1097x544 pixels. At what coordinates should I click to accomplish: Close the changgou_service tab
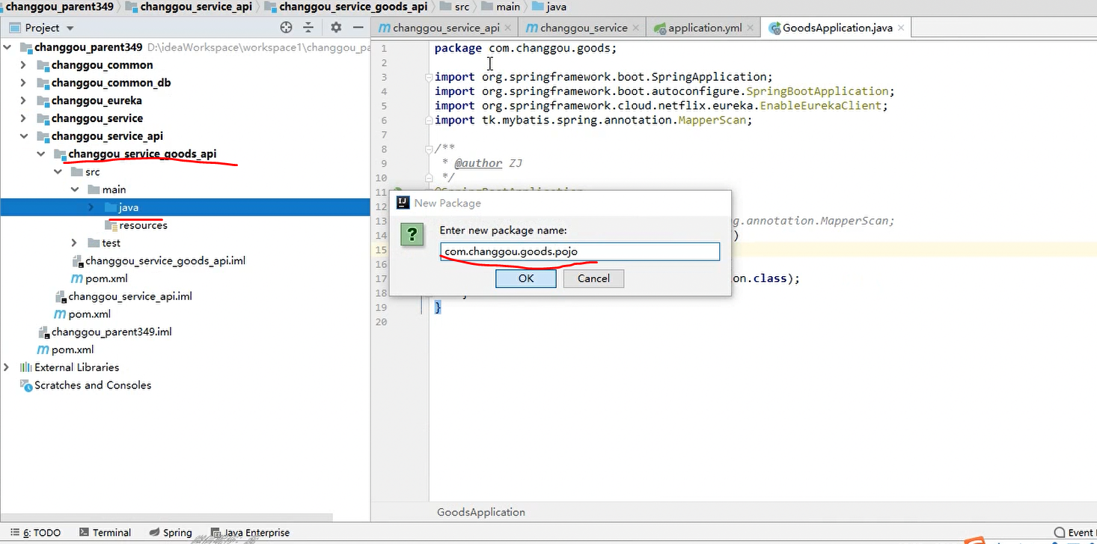click(636, 28)
